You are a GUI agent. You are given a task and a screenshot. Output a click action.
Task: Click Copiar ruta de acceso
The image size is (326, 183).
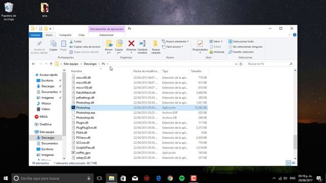click(x=85, y=47)
